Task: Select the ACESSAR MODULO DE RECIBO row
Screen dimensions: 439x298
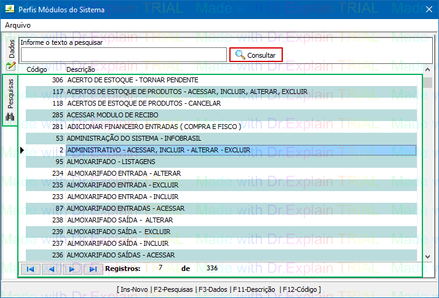Action: pos(113,115)
